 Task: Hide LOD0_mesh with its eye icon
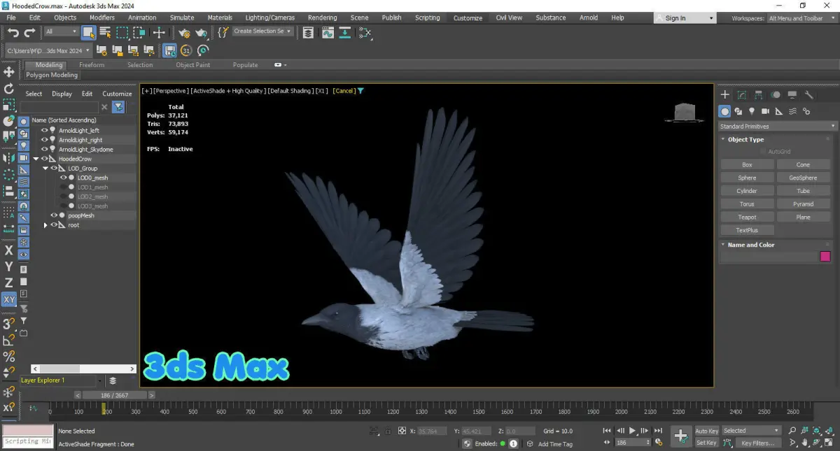64,178
